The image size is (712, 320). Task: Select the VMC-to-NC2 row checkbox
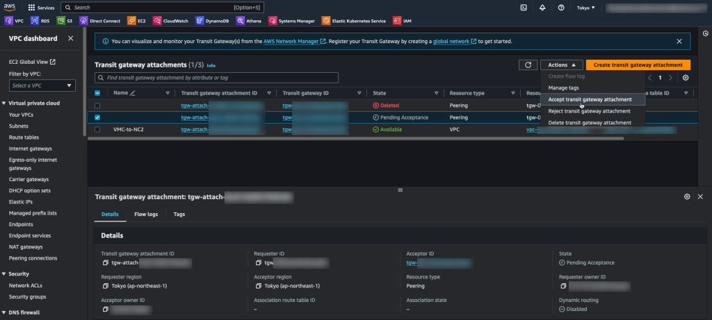click(97, 129)
